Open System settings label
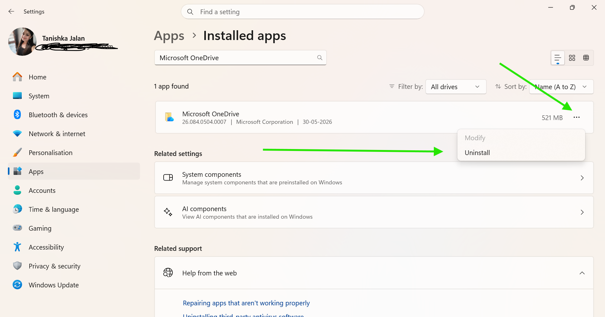This screenshot has width=605, height=317. 39,96
